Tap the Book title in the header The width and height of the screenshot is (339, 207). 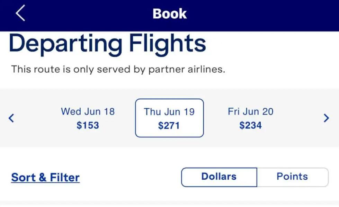pyautogui.click(x=170, y=13)
